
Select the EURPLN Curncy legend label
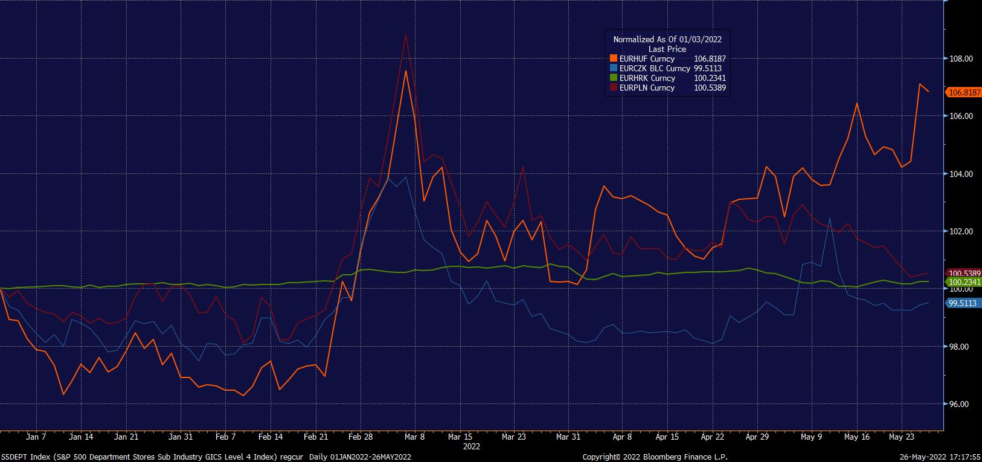pos(647,88)
